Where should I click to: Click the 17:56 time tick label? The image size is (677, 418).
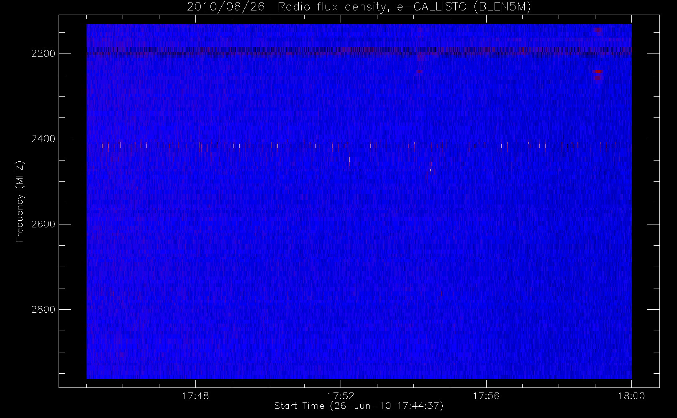click(486, 396)
